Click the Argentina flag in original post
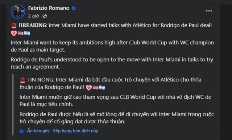Image resolution: width=232 pixels, height=140 pixels. 27,33
